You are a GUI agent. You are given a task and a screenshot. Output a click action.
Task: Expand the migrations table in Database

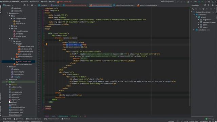pos(199,20)
